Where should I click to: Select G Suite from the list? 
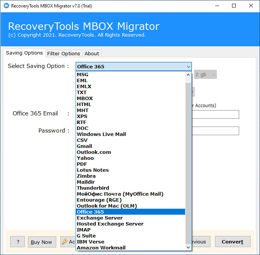tap(130, 236)
